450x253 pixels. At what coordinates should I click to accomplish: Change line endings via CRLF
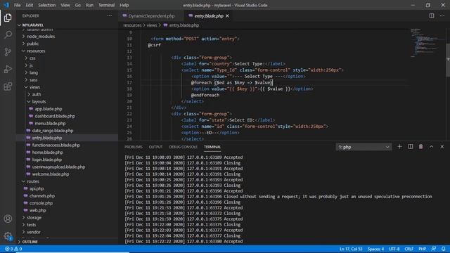pyautogui.click(x=409, y=249)
